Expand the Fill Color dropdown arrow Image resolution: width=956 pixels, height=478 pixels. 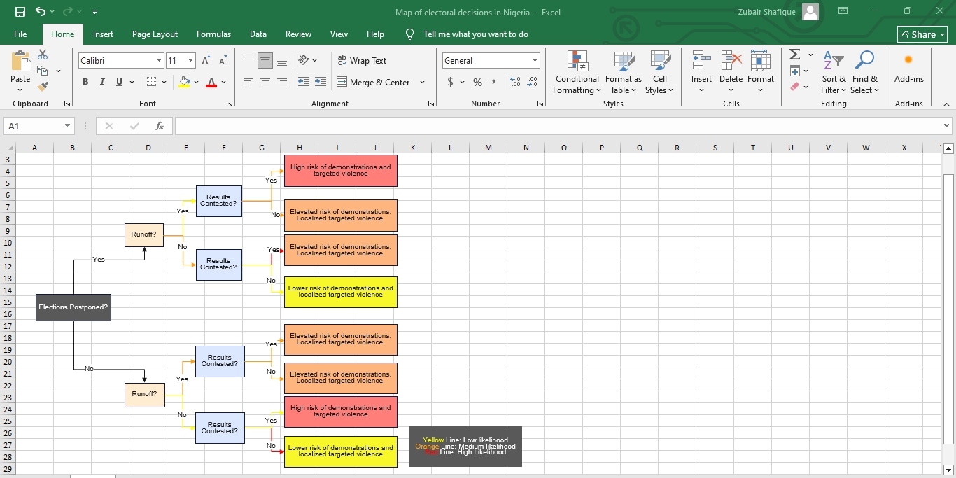point(197,83)
